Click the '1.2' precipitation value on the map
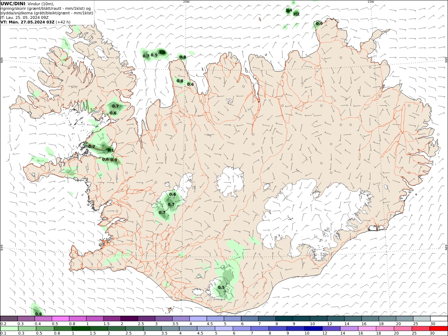 [296, 14]
